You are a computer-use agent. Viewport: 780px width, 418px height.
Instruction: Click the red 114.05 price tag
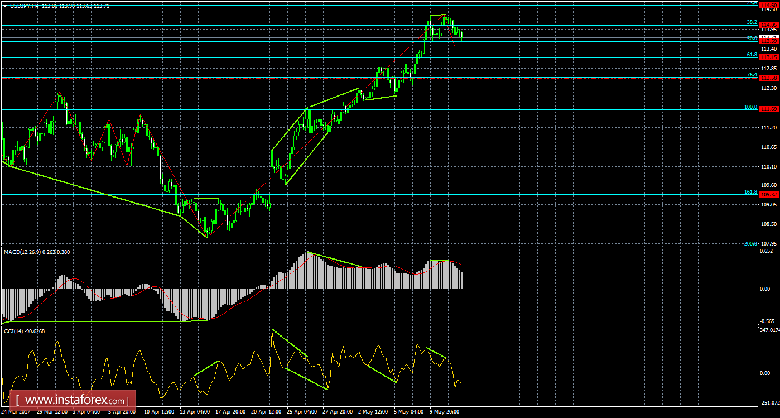pyautogui.click(x=769, y=25)
